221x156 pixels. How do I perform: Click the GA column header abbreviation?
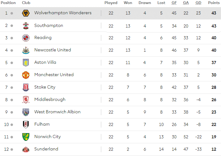186,3
